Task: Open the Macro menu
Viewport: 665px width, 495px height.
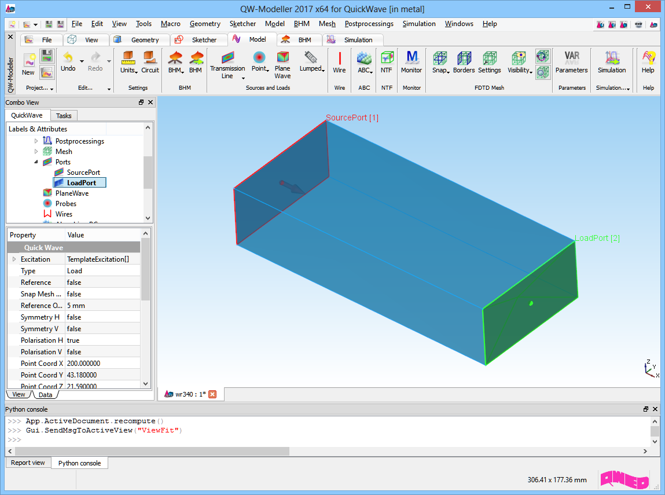Action: coord(171,24)
